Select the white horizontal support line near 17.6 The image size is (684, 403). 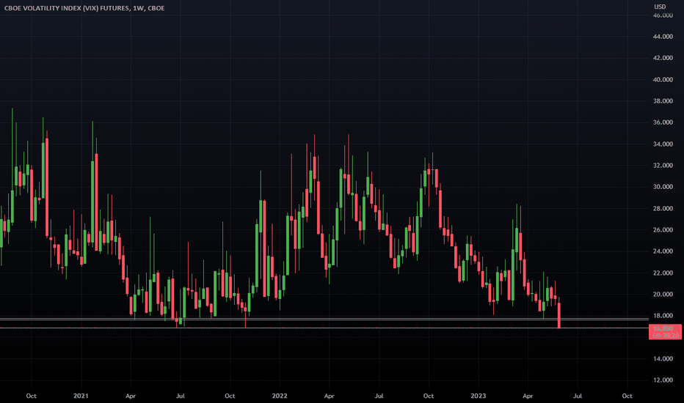[324, 319]
